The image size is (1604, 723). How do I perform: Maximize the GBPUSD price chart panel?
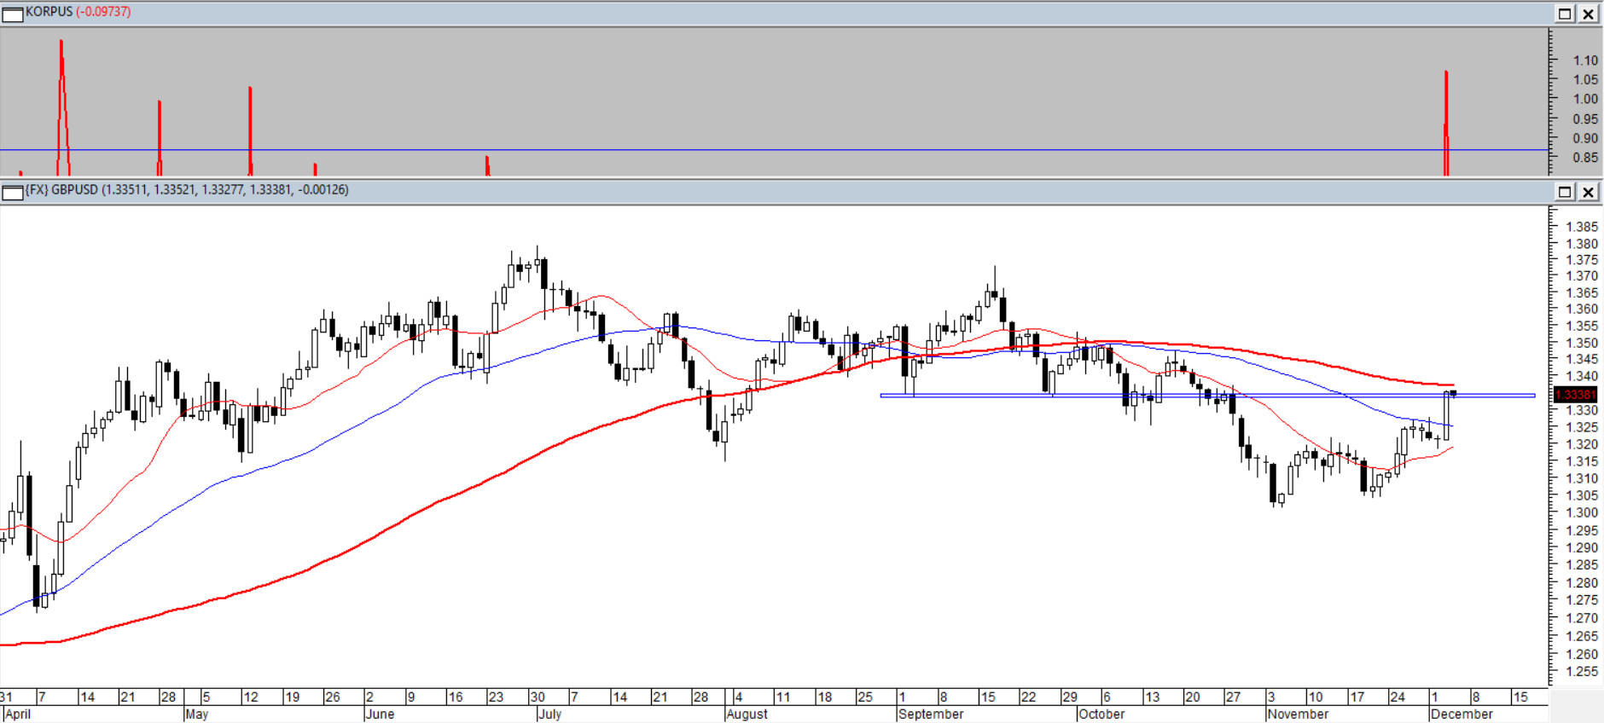point(1565,192)
